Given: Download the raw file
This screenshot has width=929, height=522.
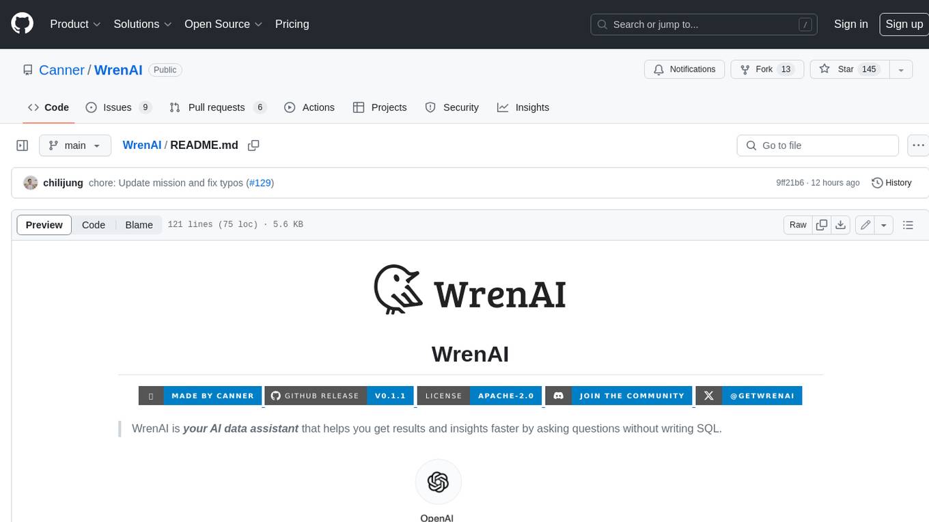Looking at the screenshot, I should pyautogui.click(x=841, y=225).
